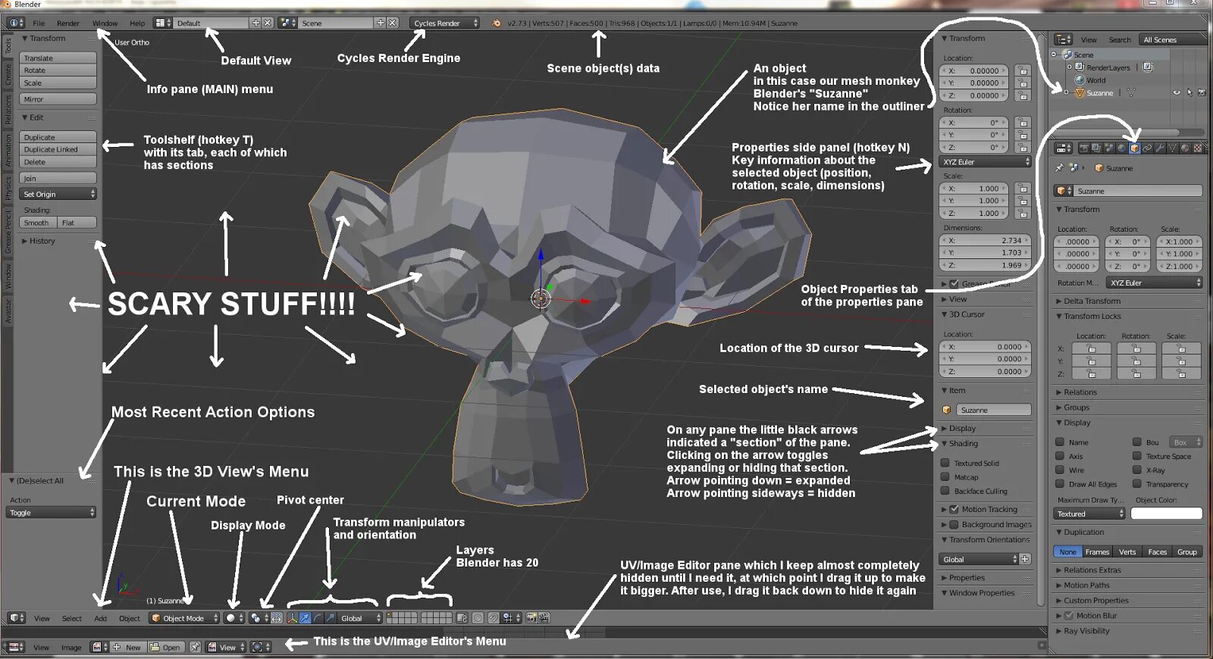
Task: Toggle Suzanne visibility eye in outliner
Action: pos(1177,92)
